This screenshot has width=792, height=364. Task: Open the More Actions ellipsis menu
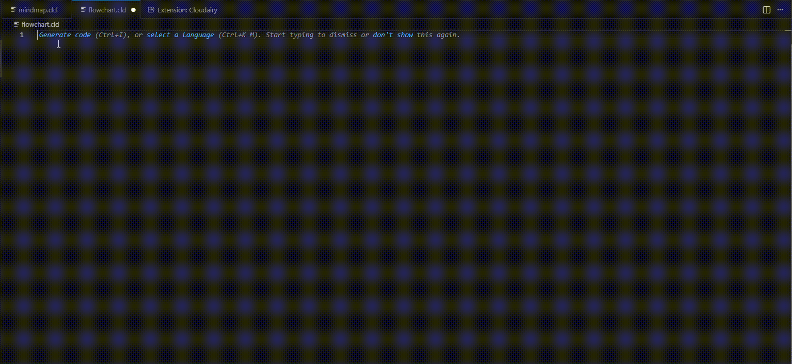(780, 10)
